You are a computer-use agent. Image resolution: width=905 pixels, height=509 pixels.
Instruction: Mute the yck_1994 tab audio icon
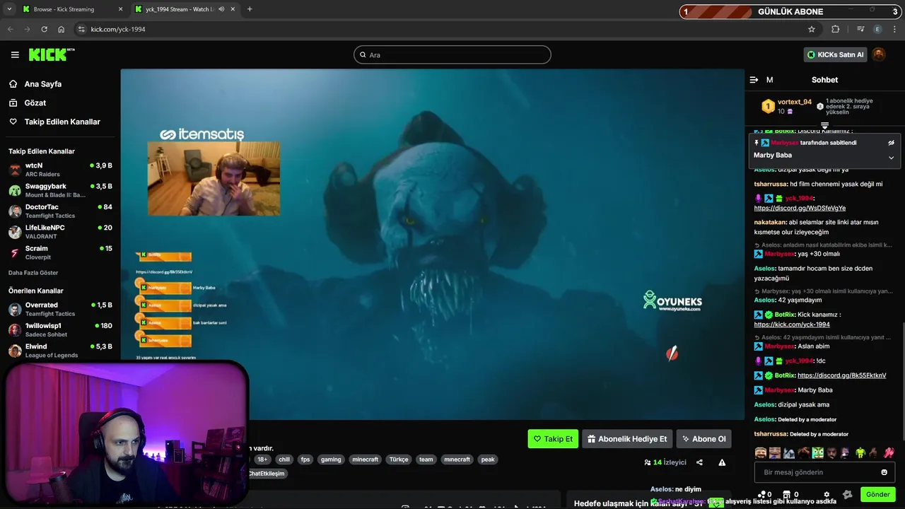pyautogui.click(x=222, y=9)
